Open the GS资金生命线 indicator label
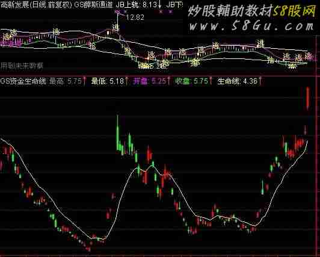 23,81
